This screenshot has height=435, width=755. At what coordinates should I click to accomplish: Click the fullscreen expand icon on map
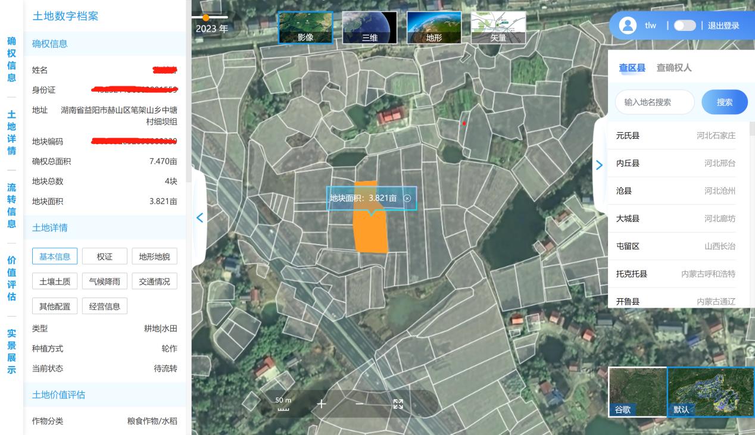[x=398, y=404]
